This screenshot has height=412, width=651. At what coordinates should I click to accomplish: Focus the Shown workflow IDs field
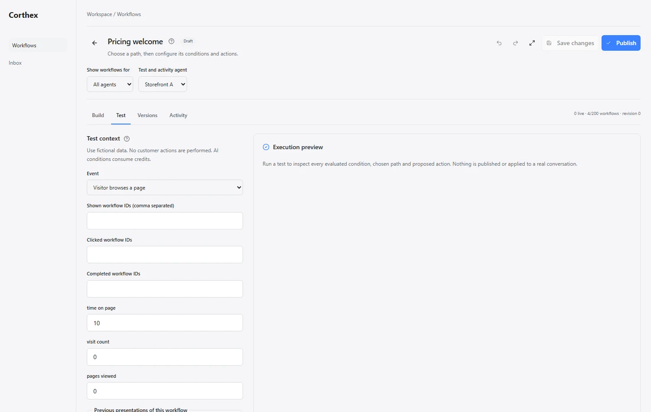(165, 221)
